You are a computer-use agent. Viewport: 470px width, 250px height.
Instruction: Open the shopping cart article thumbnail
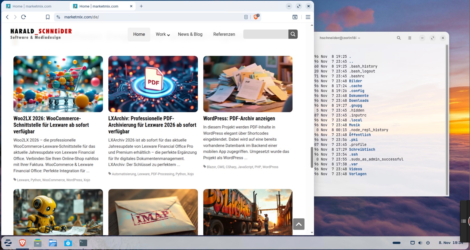click(58, 84)
